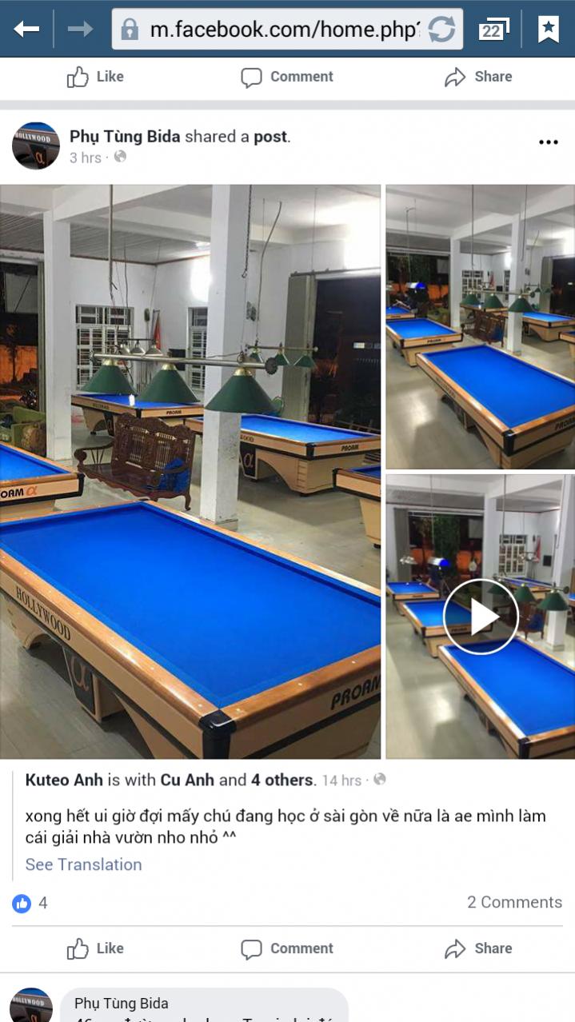575x1022 pixels.
Task: Like the top post above
Action: tap(95, 77)
